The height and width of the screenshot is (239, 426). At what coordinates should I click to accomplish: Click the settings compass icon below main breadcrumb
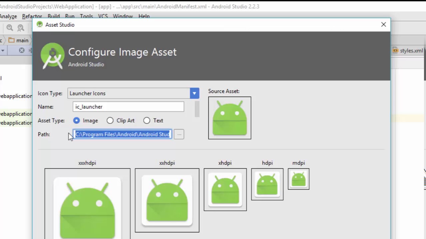pos(21,50)
